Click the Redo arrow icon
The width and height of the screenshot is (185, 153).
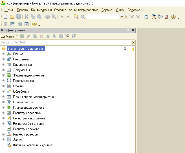(x=68, y=17)
